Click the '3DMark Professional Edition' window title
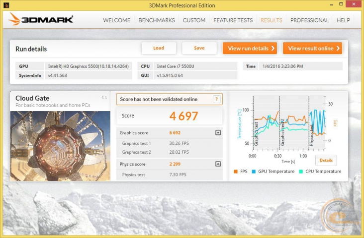This screenshot has height=238, width=364. [182, 5]
